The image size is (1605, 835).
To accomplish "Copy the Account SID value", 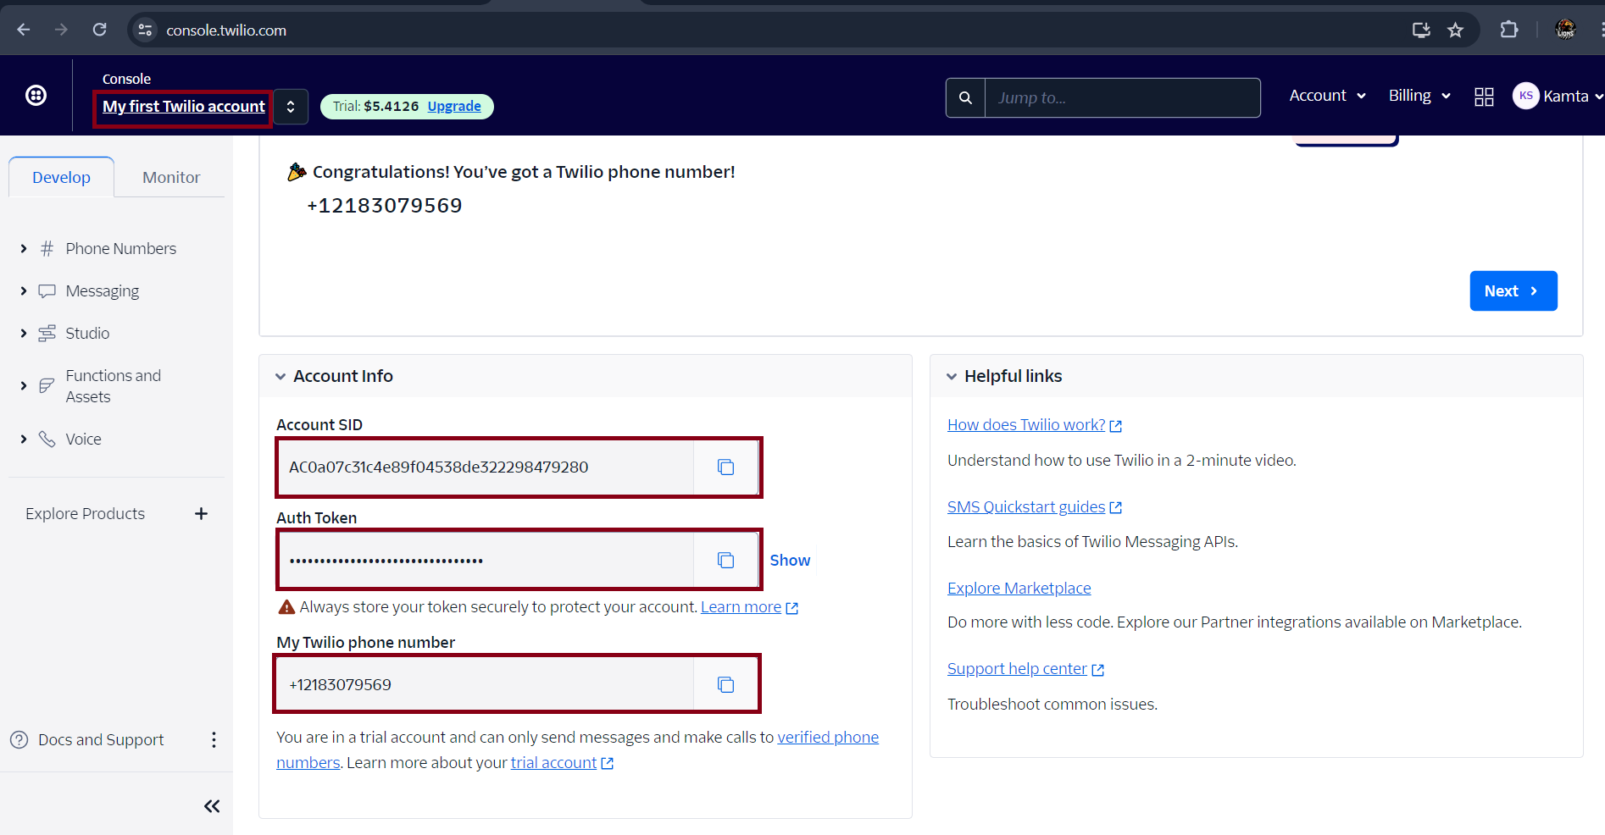I will [725, 467].
